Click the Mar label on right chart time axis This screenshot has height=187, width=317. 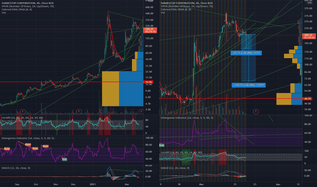click(201, 184)
